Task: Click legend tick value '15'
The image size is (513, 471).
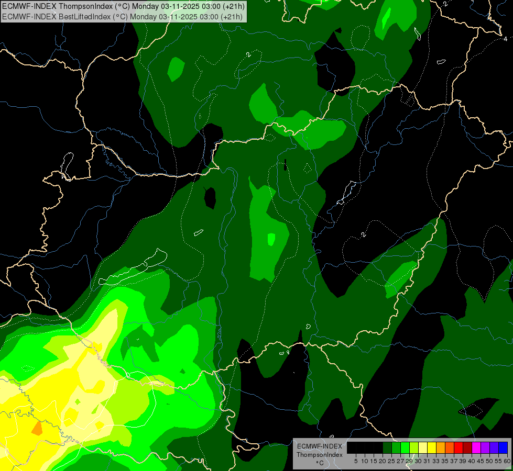Action: [x=374, y=461]
